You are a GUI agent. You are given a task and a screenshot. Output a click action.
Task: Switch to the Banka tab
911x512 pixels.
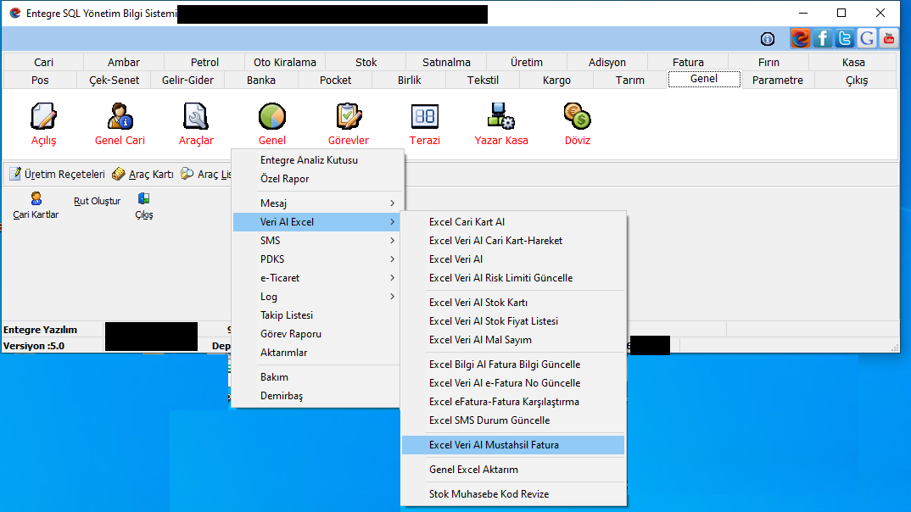[261, 81]
